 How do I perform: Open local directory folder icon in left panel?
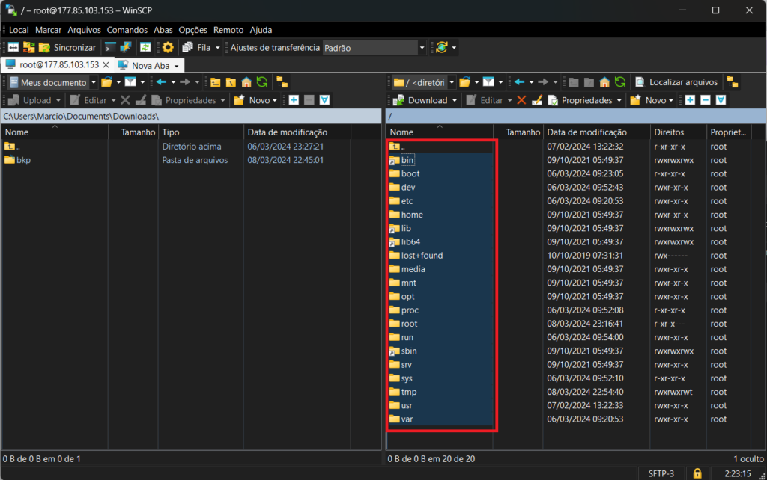pyautogui.click(x=106, y=82)
